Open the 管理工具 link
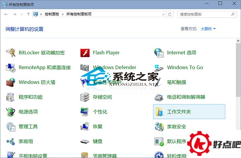Viewport: 241px width, 158px height. pyautogui.click(x=28, y=127)
